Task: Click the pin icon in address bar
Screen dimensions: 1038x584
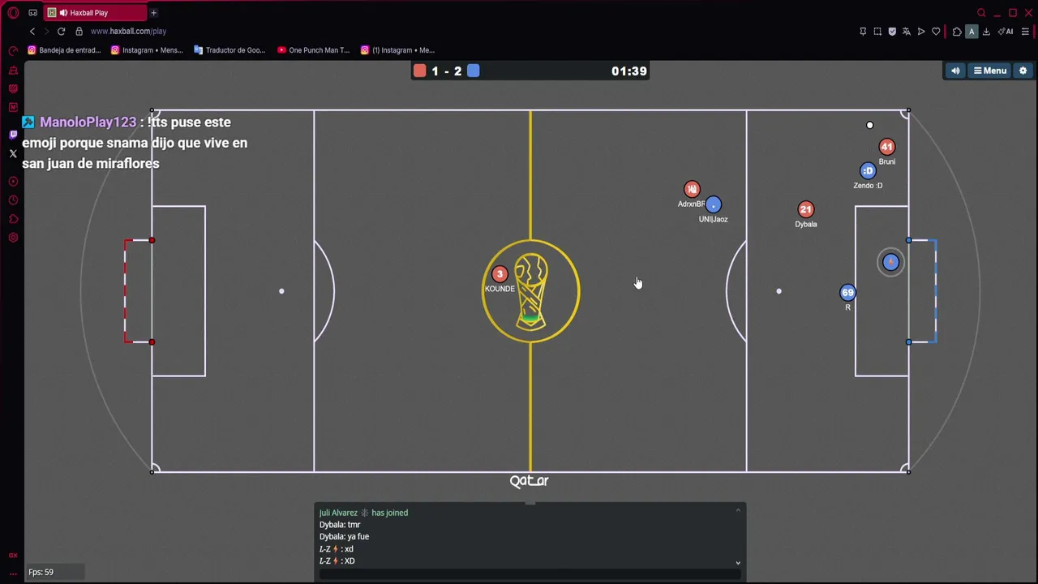Action: 863,32
